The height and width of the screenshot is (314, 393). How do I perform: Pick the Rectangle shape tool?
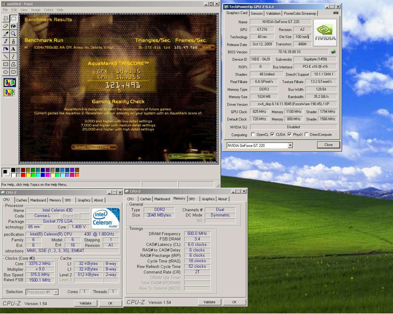coord(6,64)
